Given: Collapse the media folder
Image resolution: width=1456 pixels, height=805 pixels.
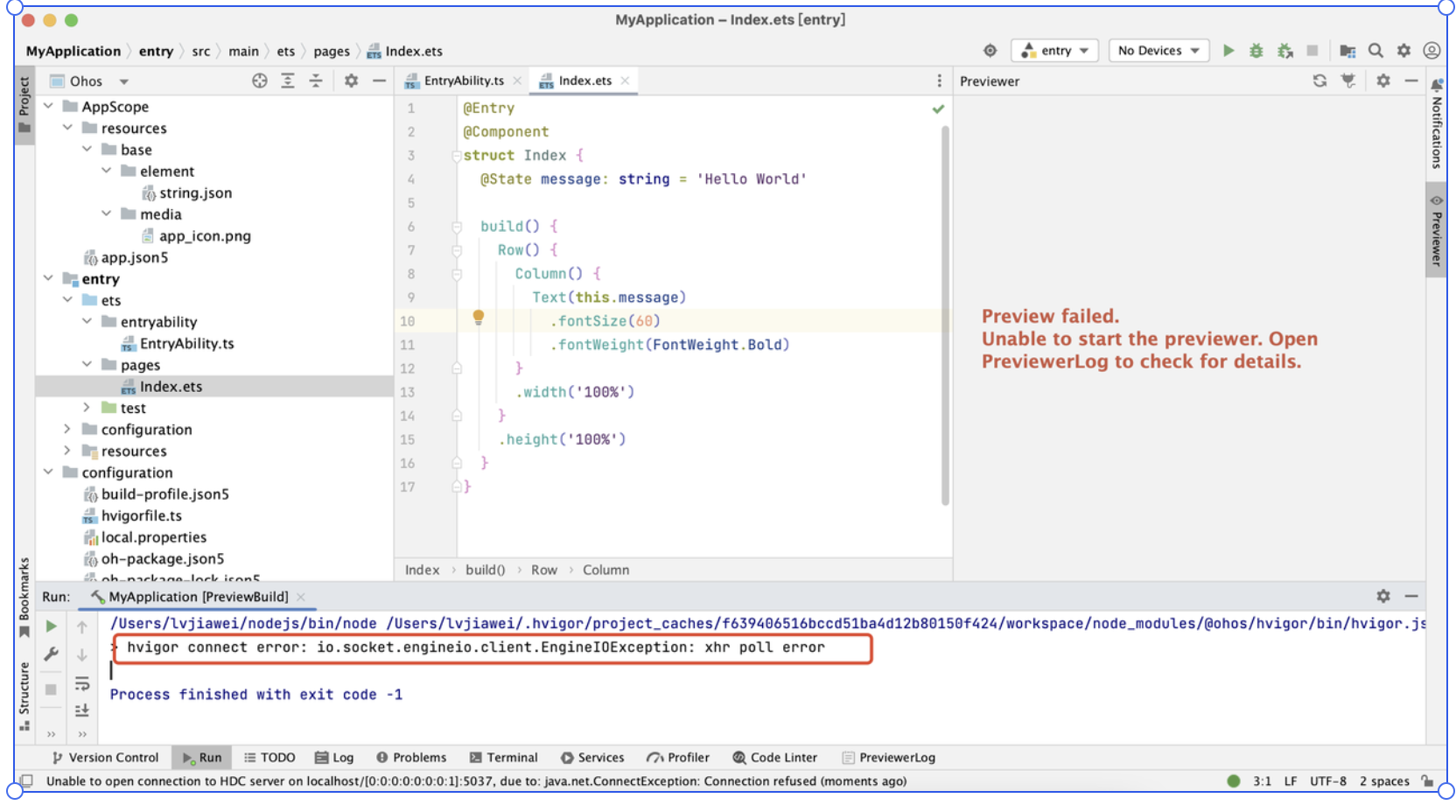Looking at the screenshot, I should click(x=107, y=213).
